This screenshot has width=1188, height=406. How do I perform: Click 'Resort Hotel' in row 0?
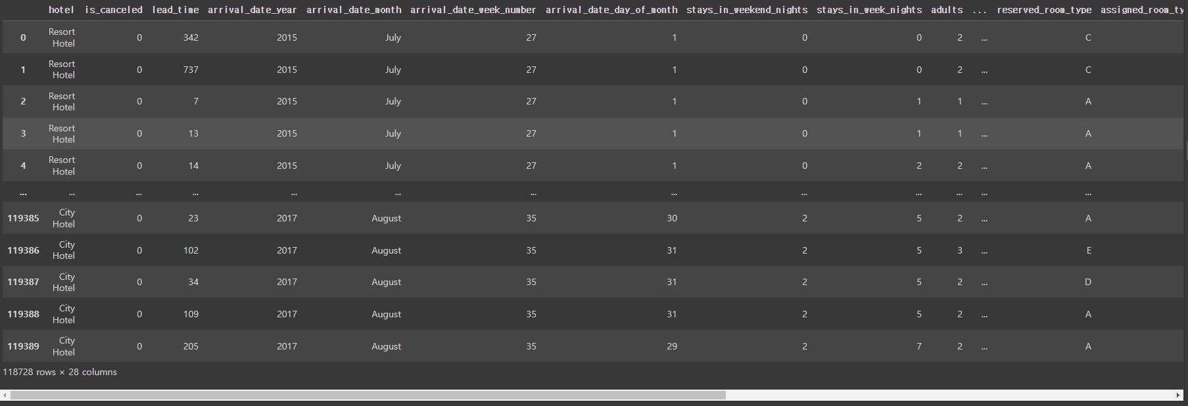pos(62,37)
